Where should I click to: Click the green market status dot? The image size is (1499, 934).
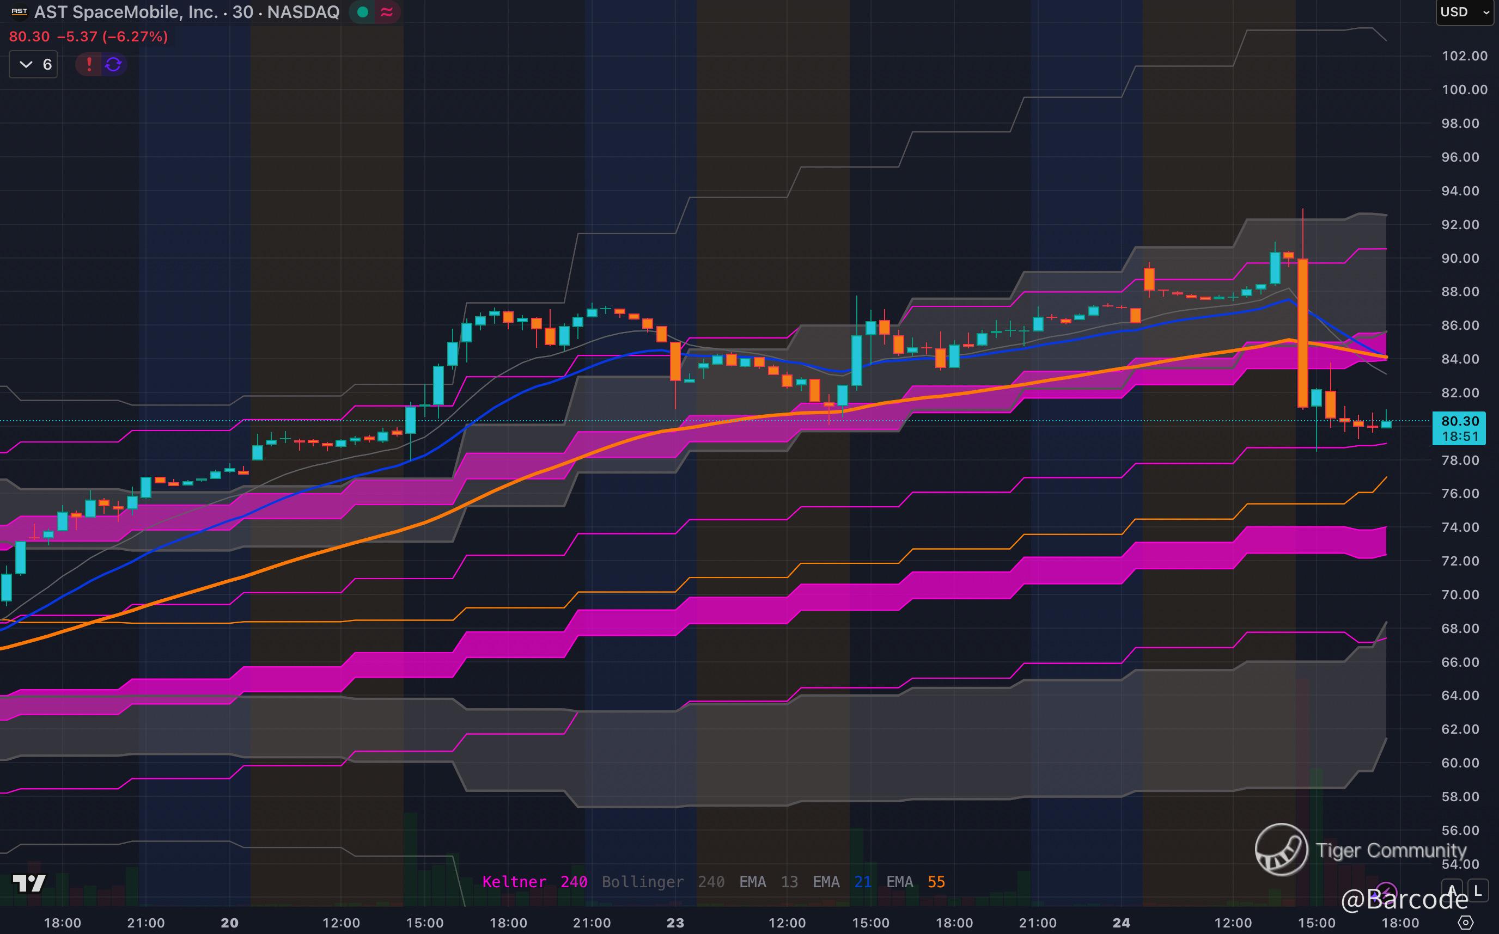click(363, 12)
